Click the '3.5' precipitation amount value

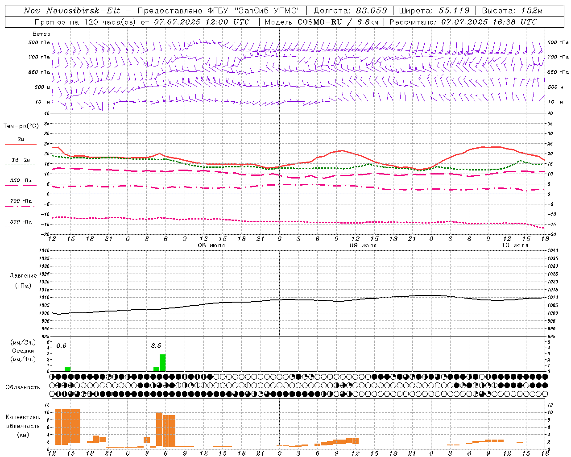tap(156, 346)
